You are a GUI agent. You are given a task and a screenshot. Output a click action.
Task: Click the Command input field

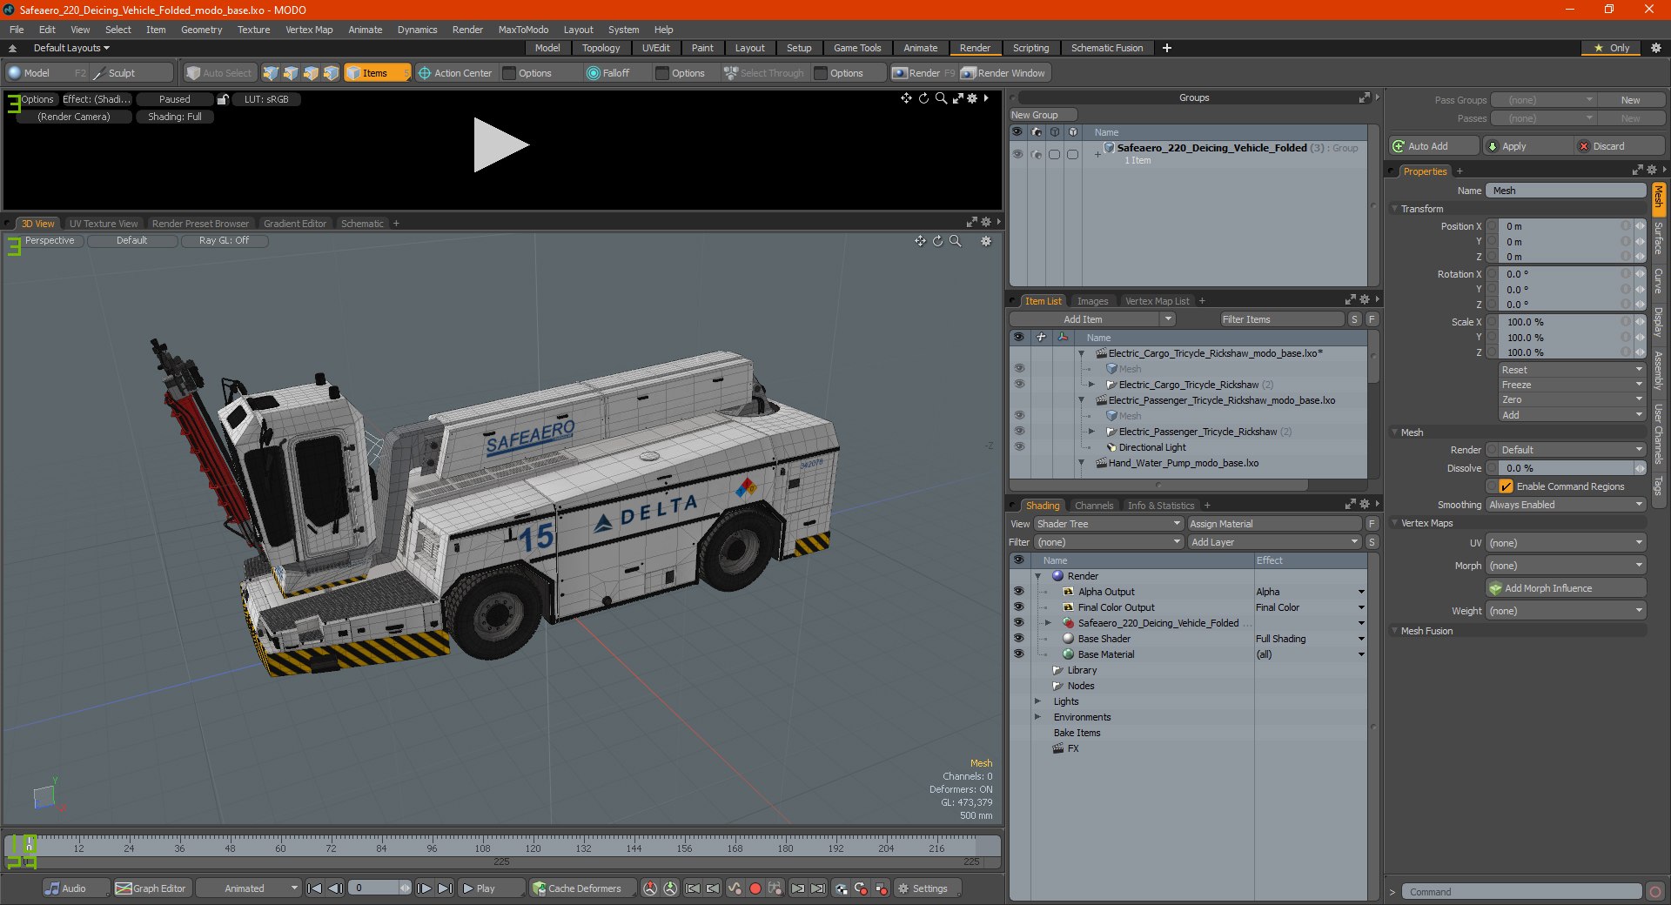pyautogui.click(x=1520, y=892)
